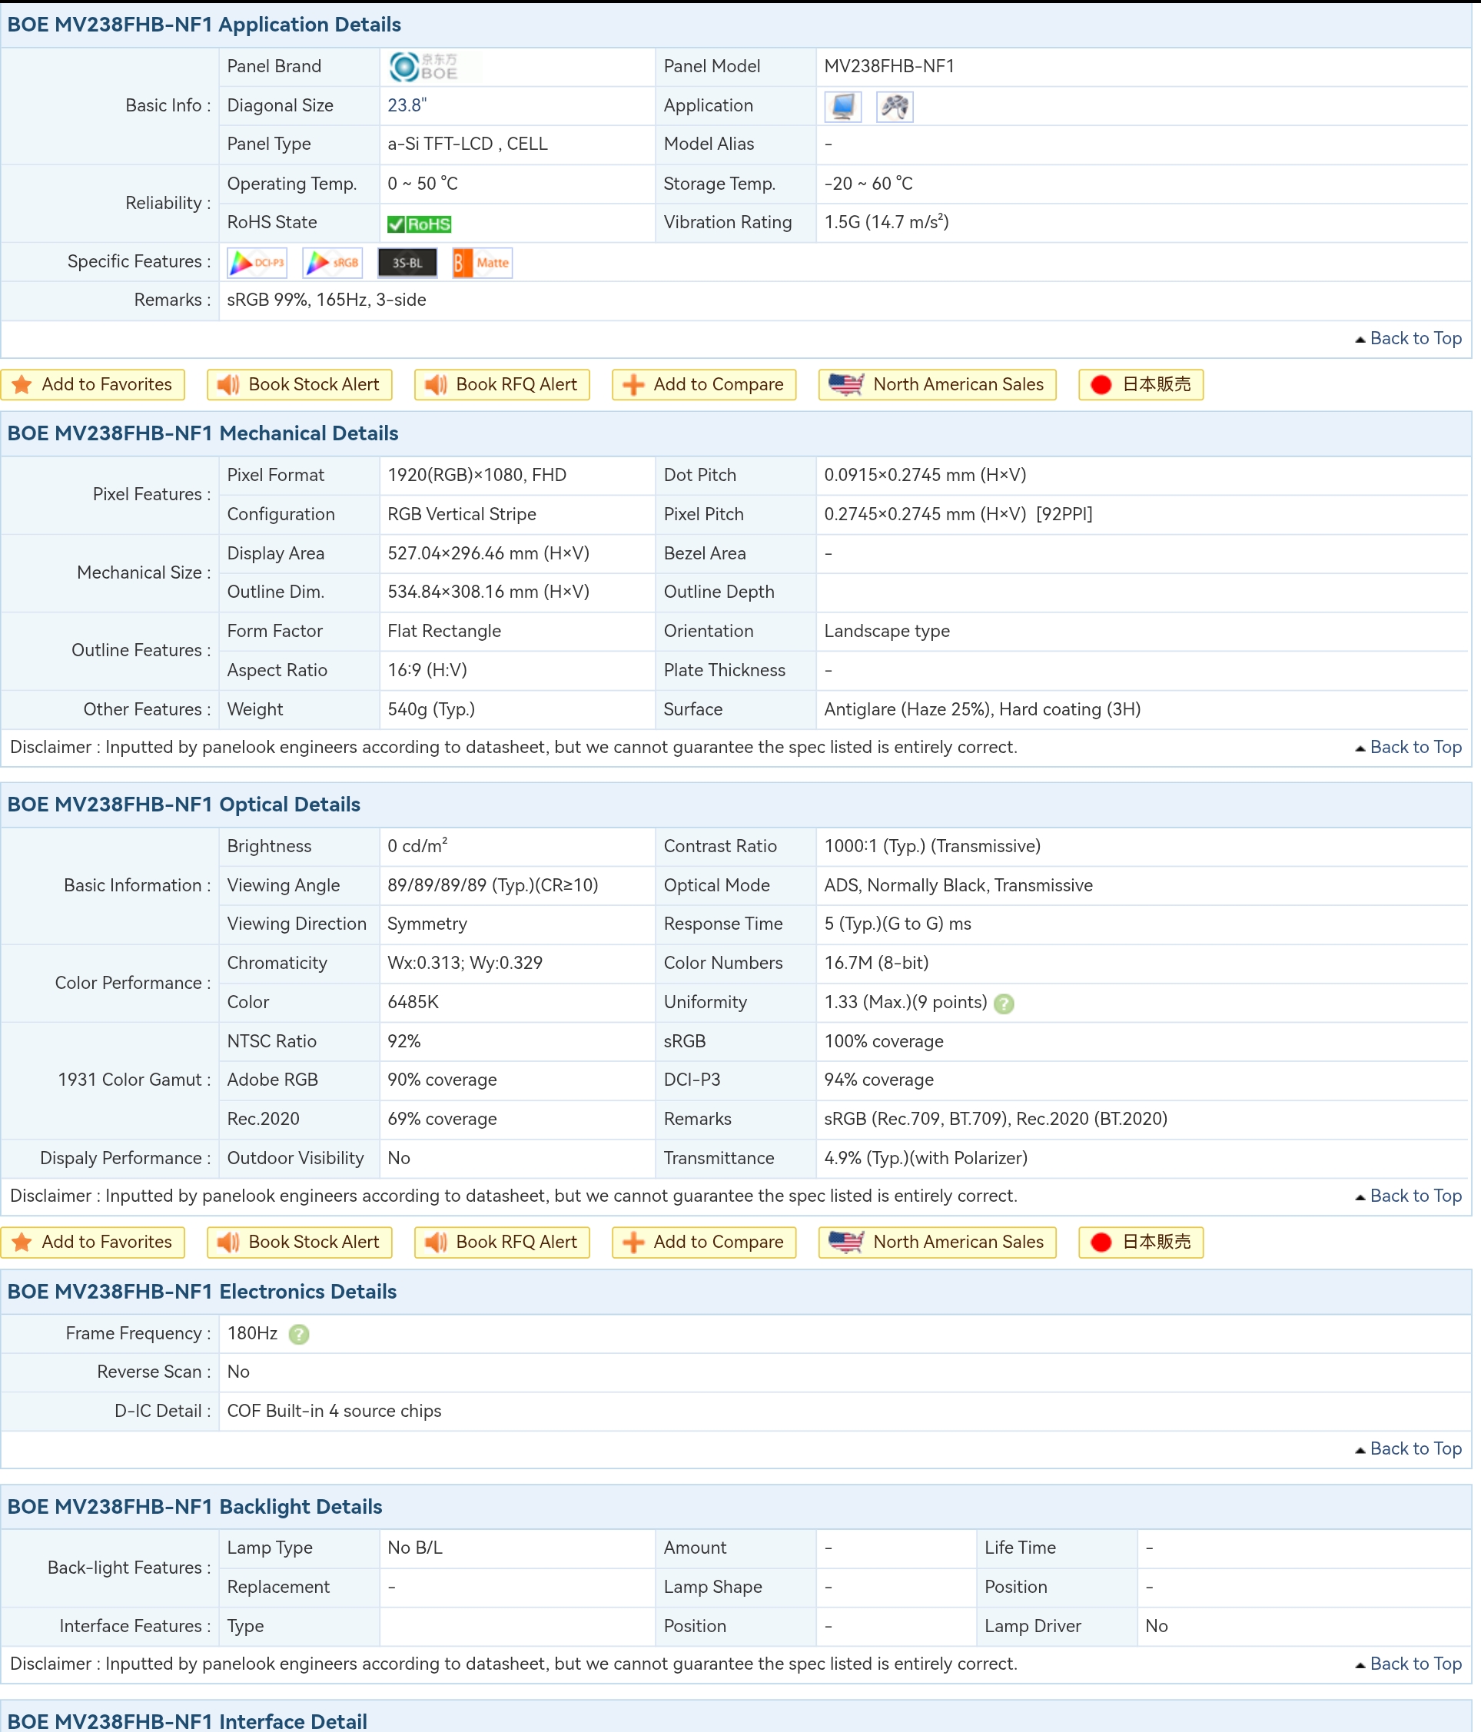Click the 3S-BL feature badge

407,263
